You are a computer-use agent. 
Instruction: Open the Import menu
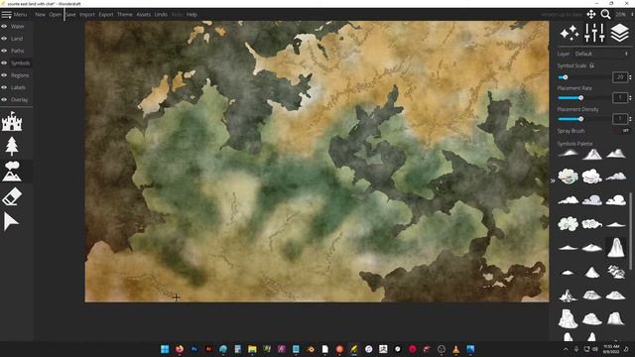86,15
